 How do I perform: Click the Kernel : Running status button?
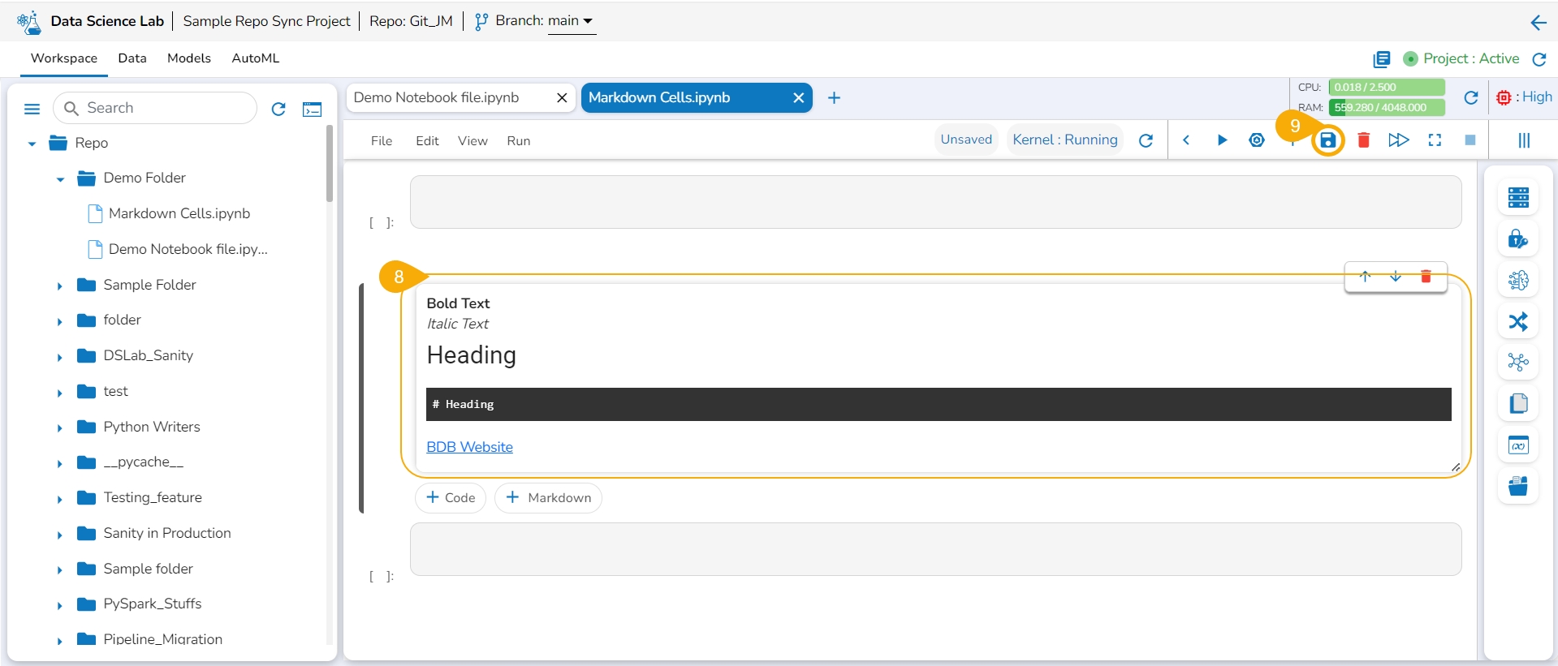[x=1065, y=140]
